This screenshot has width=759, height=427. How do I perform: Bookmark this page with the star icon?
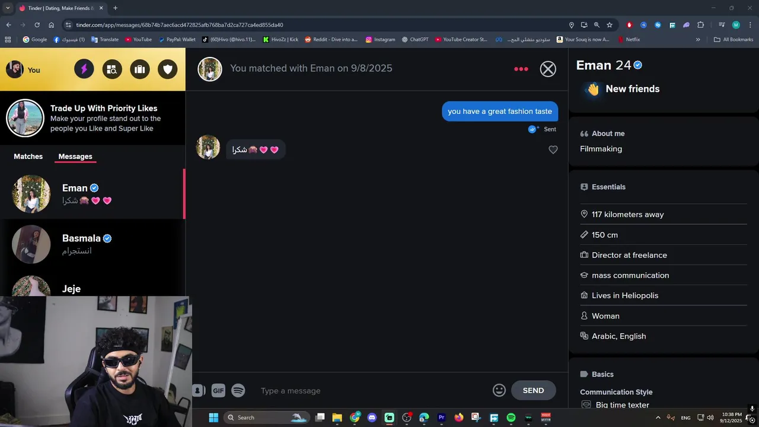pos(610,25)
